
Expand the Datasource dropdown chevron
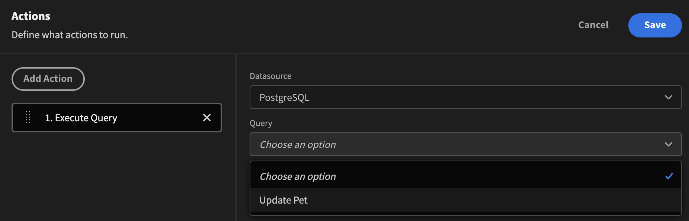tap(668, 97)
